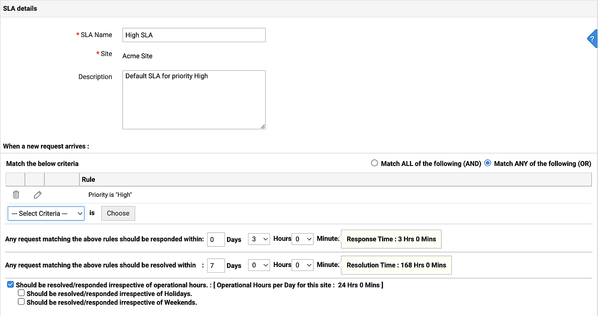This screenshot has height=316, width=598.
Task: Click the Rule column header
Action: [x=89, y=180]
